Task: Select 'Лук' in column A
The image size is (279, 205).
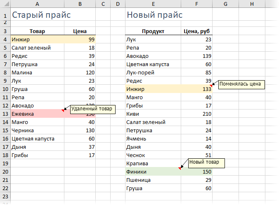Action: [38, 81]
